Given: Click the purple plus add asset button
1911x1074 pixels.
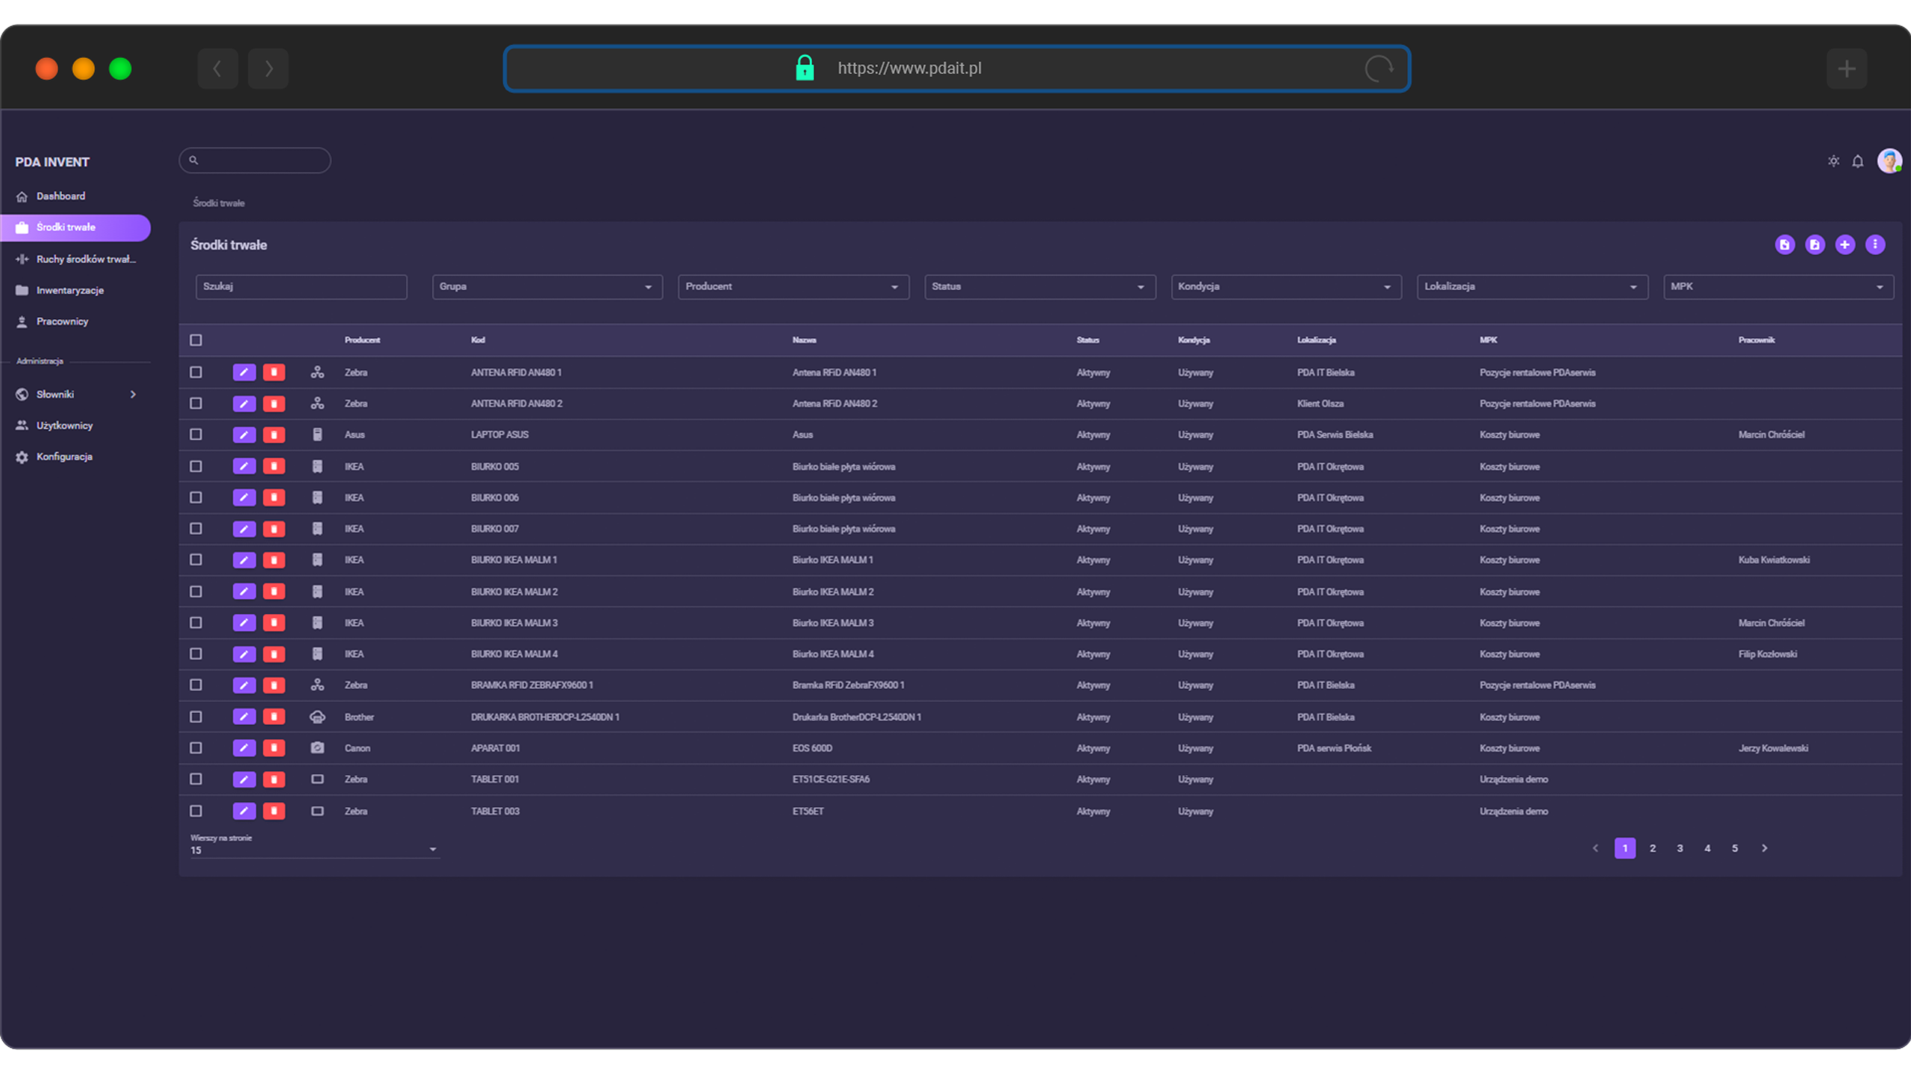Looking at the screenshot, I should (x=1845, y=245).
